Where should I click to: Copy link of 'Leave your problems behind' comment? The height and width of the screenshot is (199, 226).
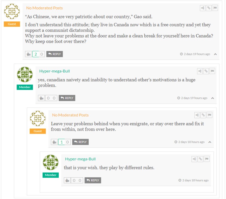[203, 115]
